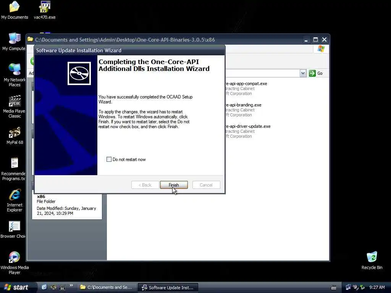The image size is (391, 293).
Task: Open the Recommended Programs text file
Action: tap(14, 169)
